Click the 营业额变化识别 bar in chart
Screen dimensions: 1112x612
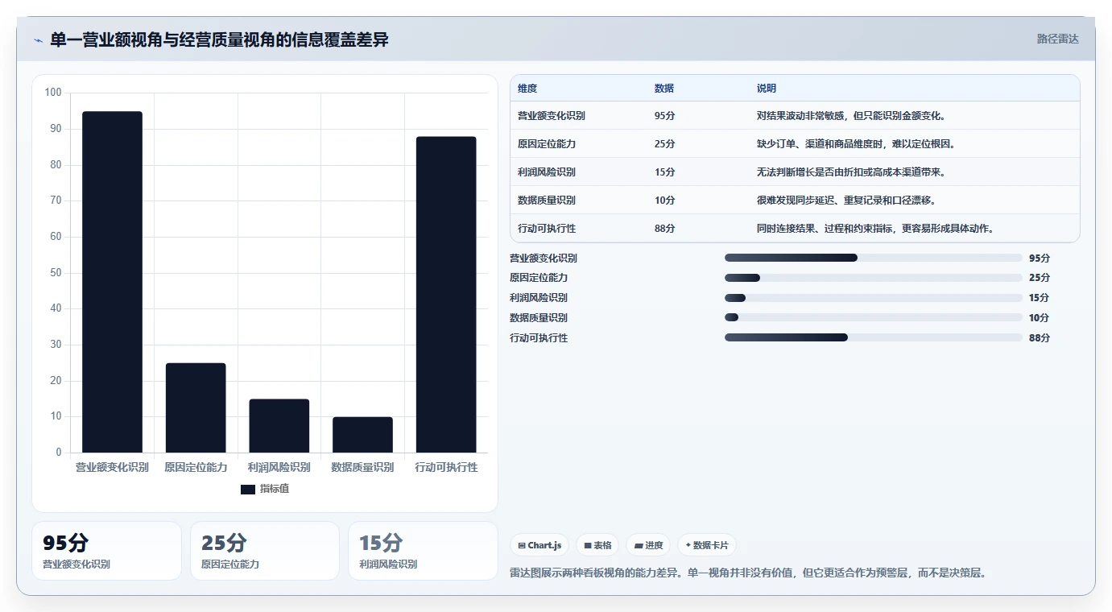112,282
